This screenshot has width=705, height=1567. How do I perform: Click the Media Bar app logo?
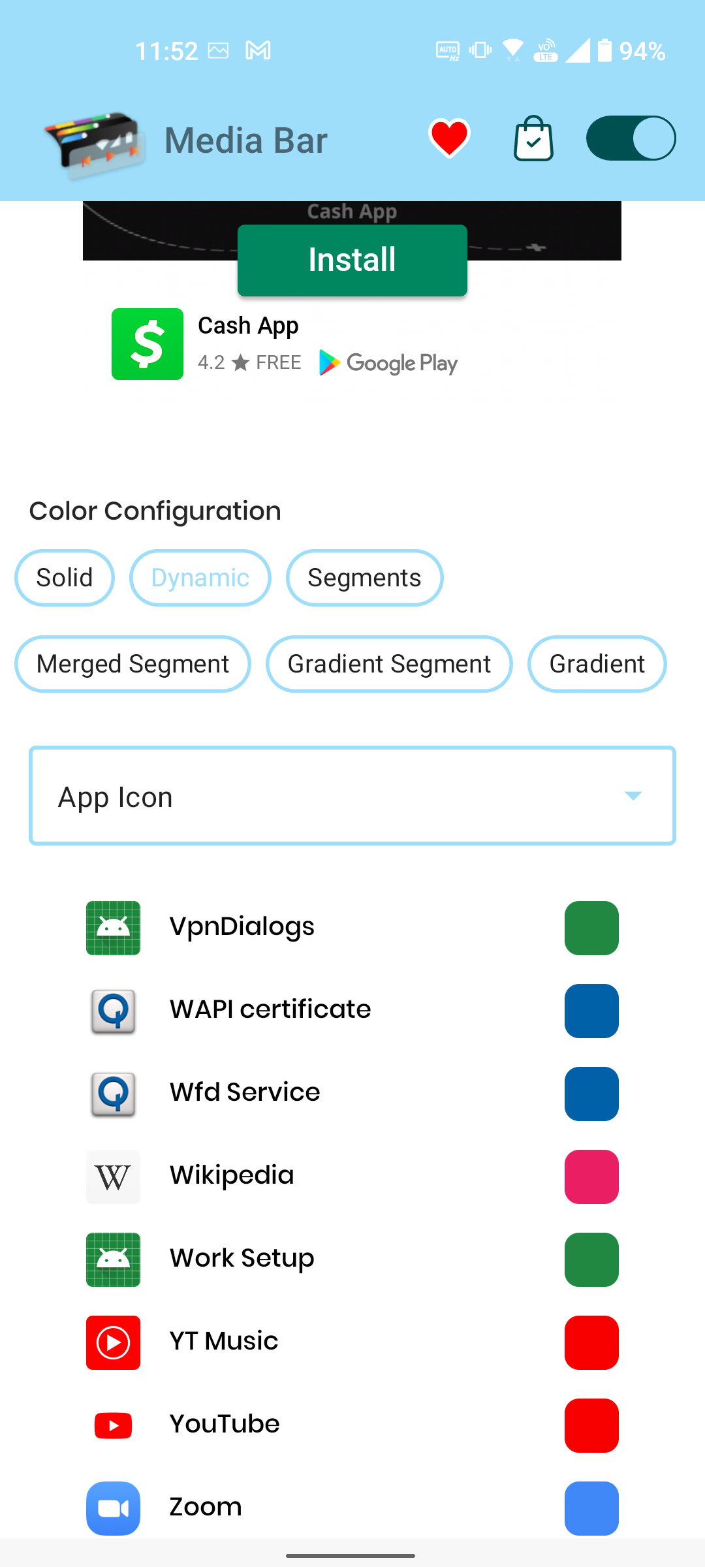click(91, 138)
